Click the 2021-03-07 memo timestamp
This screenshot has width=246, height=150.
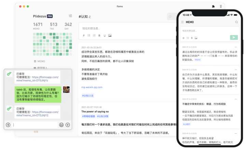92,107
